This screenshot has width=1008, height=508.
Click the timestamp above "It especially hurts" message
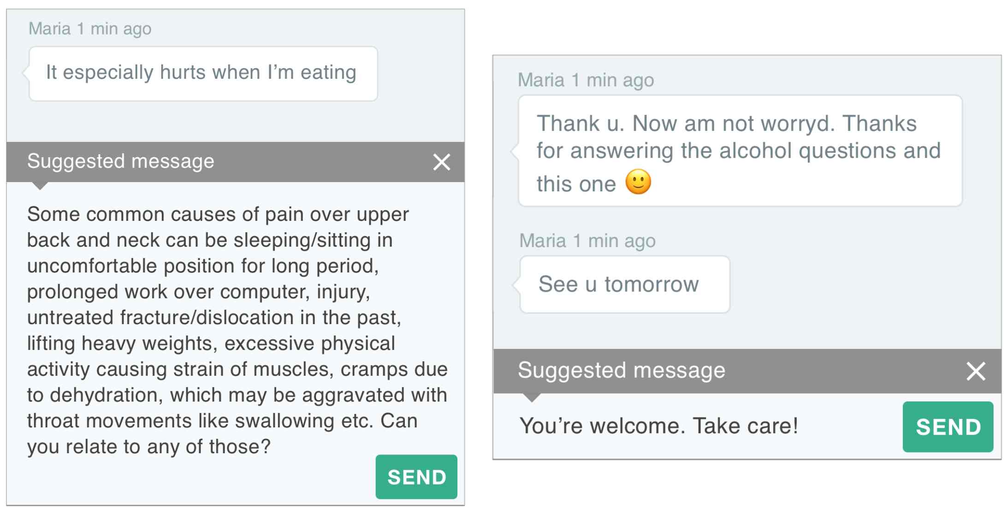point(90,29)
